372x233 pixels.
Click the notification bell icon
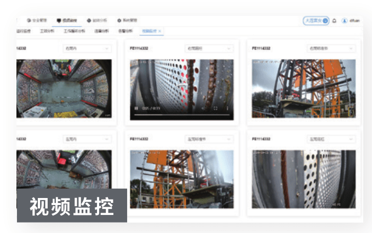click(x=334, y=21)
